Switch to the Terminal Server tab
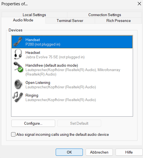The width and height of the screenshot is (143, 158). [x=70, y=21]
